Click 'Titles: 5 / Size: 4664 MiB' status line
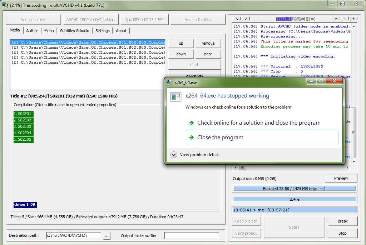 coord(97,217)
